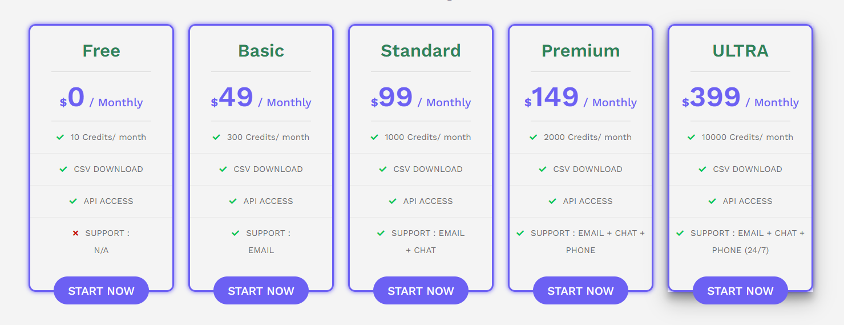Image resolution: width=844 pixels, height=325 pixels.
Task: Choose Start Now for Standard plan
Action: pos(421,291)
